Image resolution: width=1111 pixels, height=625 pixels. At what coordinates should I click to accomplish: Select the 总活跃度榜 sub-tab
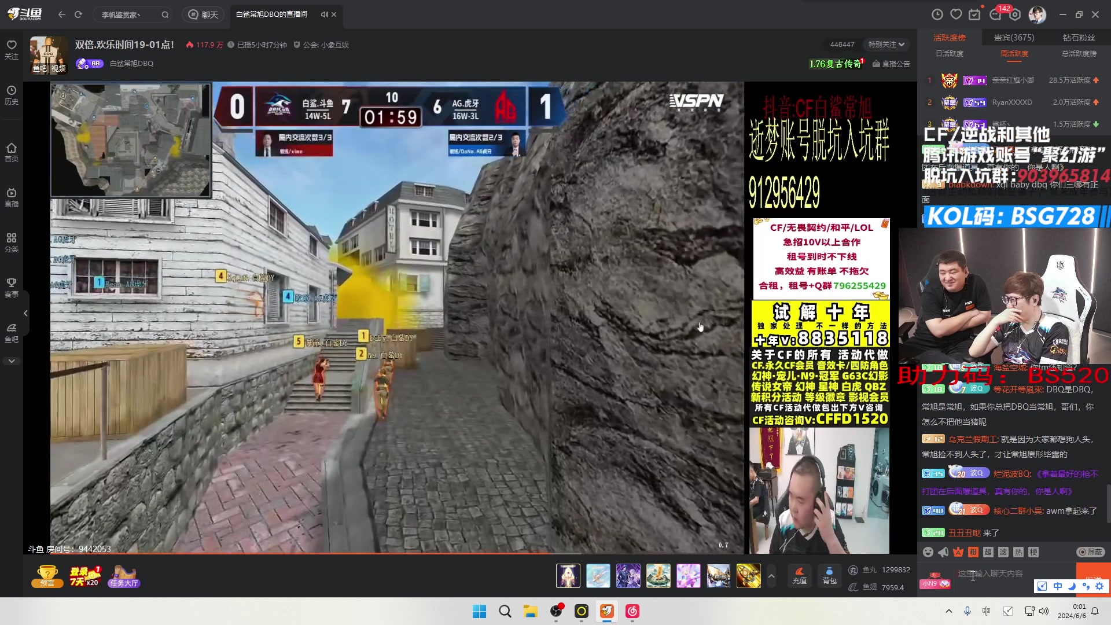point(1079,54)
